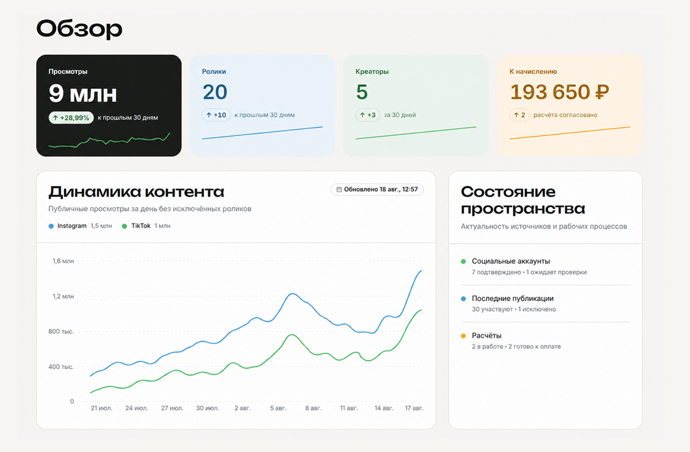Click the 14 авг. x-axis date
Viewport: 690px width, 452px height.
[384, 408]
